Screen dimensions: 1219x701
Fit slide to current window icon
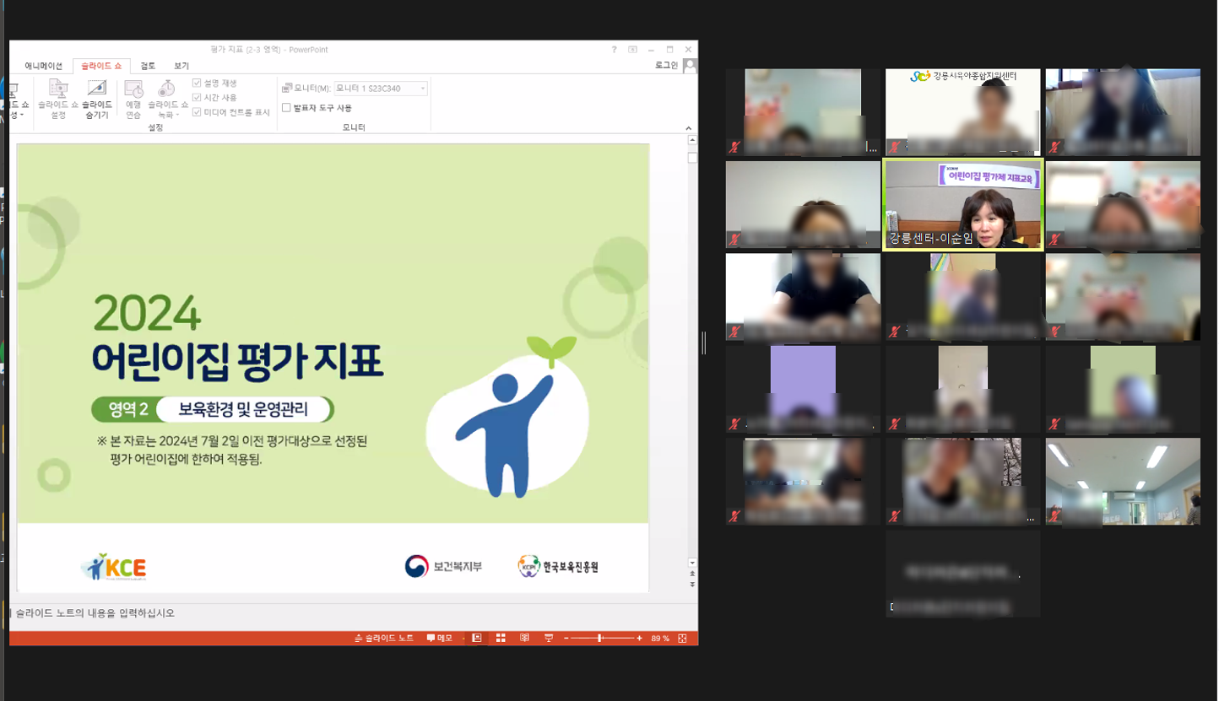tap(682, 639)
